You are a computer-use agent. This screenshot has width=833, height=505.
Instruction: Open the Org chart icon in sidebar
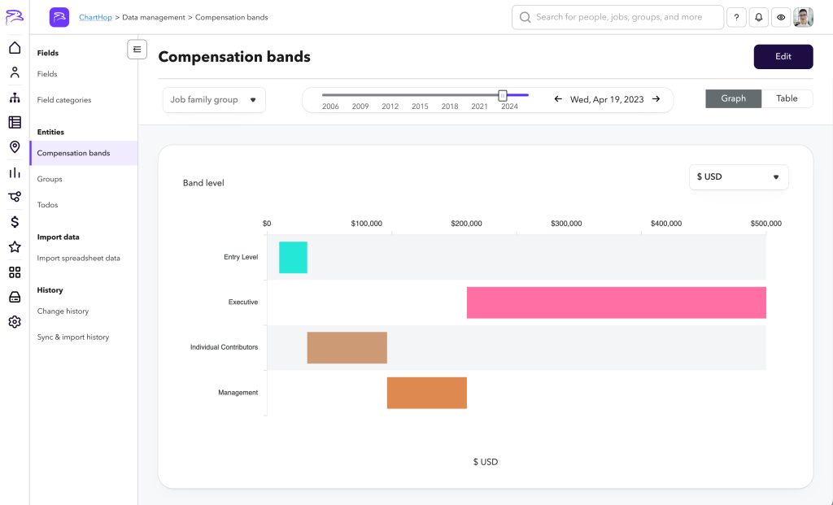point(15,98)
